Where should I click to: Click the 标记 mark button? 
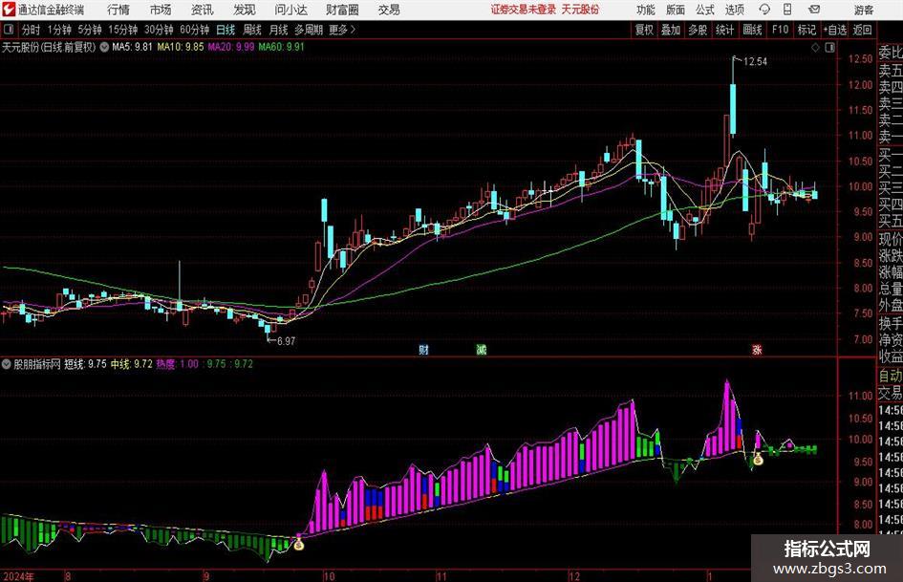tap(806, 30)
